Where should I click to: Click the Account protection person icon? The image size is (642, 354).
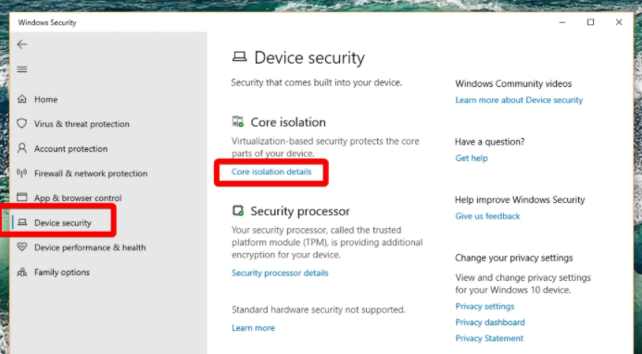[22, 148]
